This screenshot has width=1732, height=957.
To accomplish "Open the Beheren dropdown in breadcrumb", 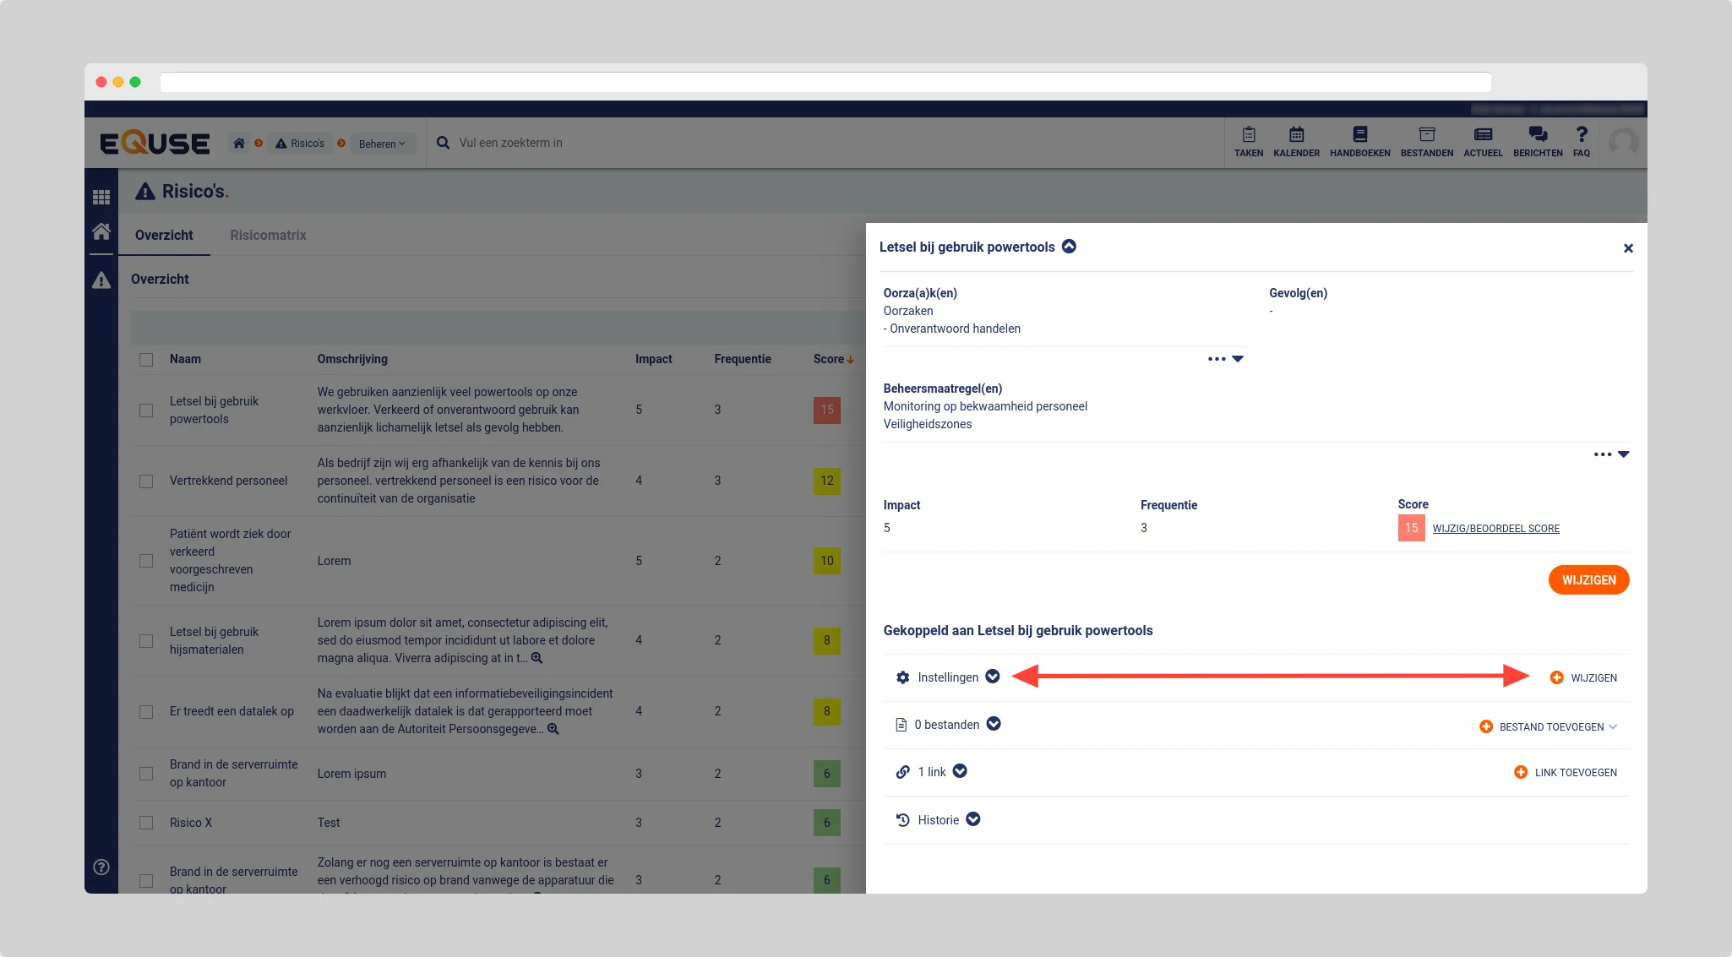I will tap(382, 144).
